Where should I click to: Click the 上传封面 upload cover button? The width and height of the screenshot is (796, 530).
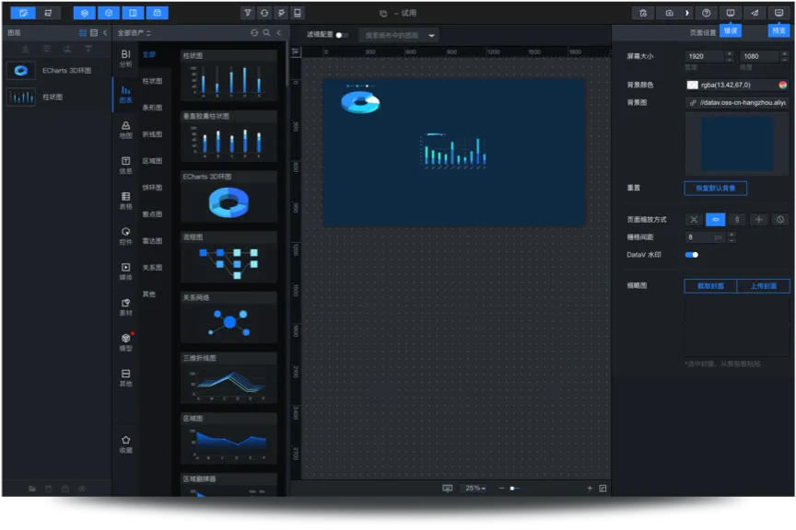coord(763,286)
